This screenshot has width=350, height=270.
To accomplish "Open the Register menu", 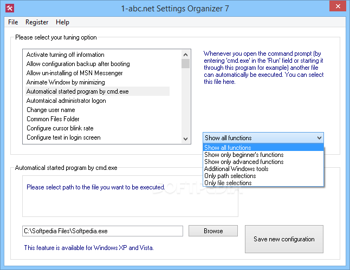I will (x=37, y=22).
